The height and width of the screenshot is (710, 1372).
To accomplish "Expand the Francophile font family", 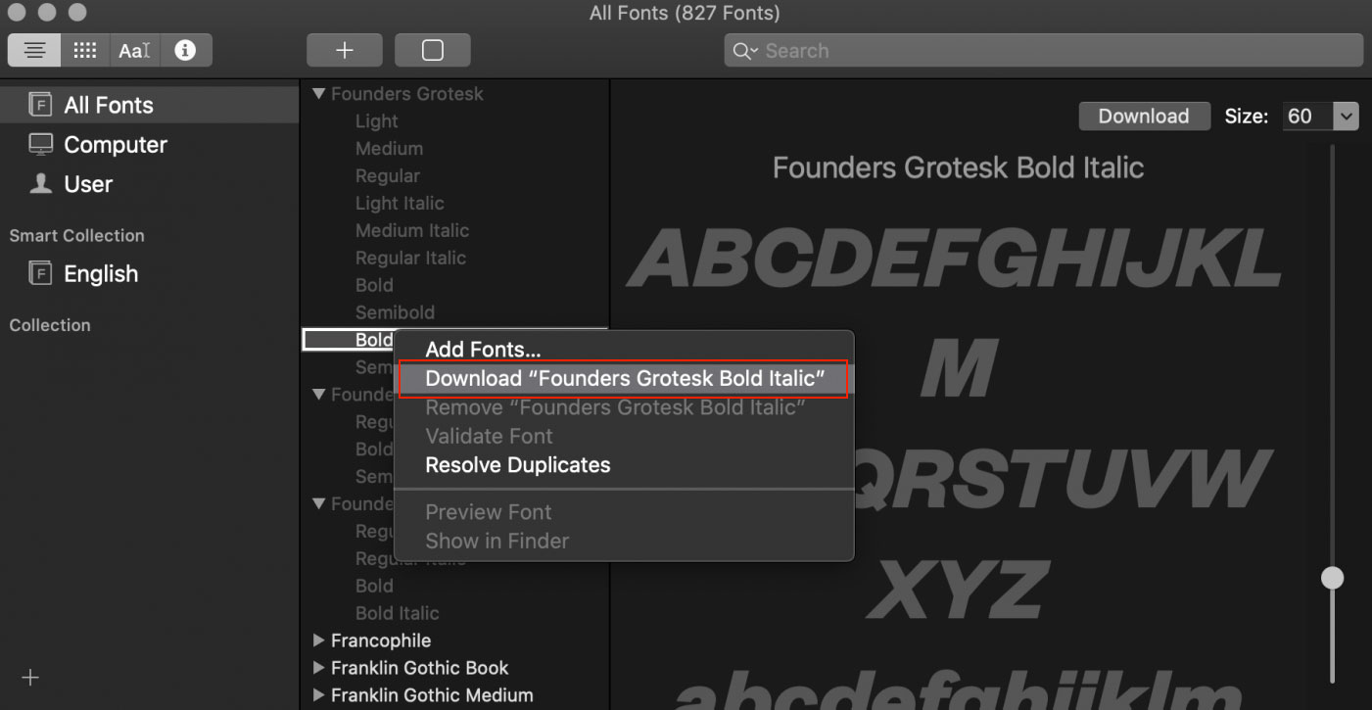I will tap(318, 640).
